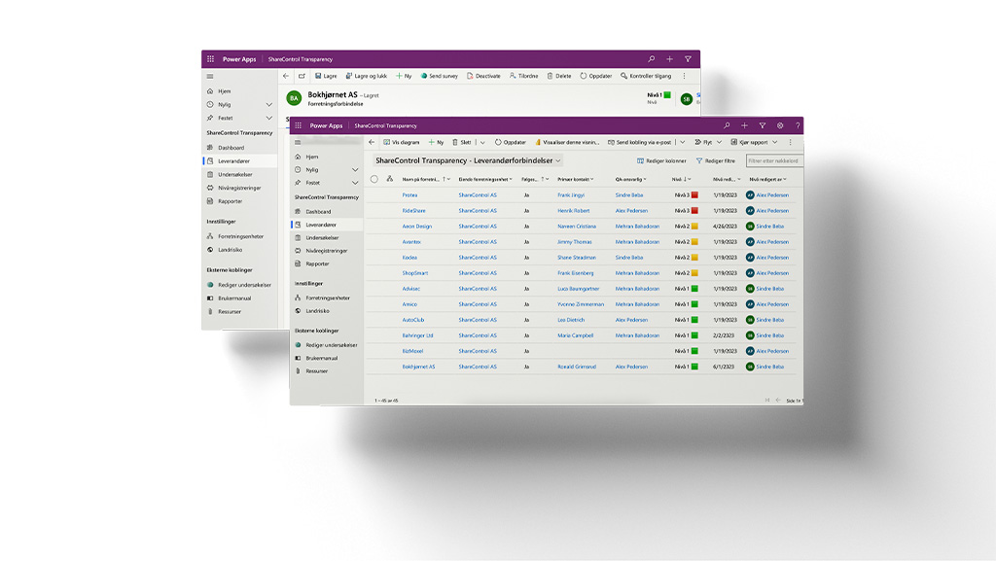Click the search magnifier in the front window header

(x=727, y=125)
